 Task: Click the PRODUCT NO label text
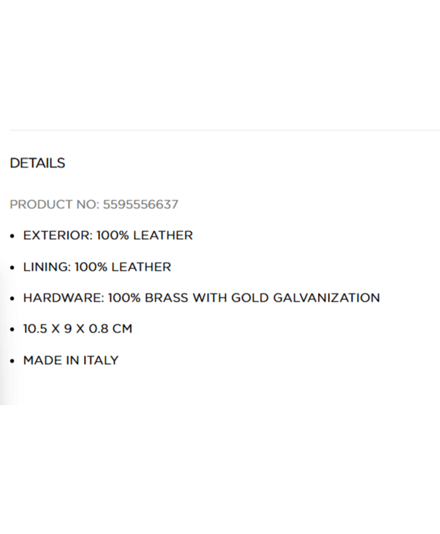click(54, 204)
